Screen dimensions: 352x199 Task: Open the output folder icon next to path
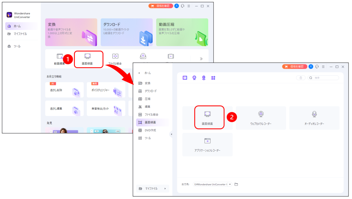[236, 184]
